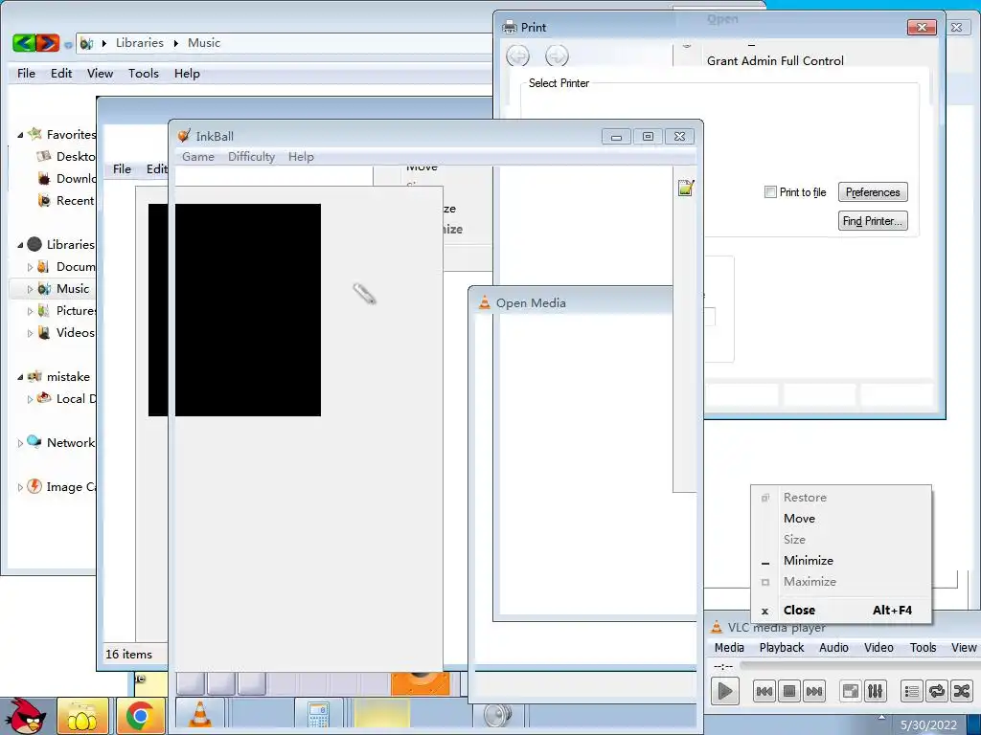Open the eggs folder taskbar icon
Screen dimensions: 981x735
coord(82,716)
